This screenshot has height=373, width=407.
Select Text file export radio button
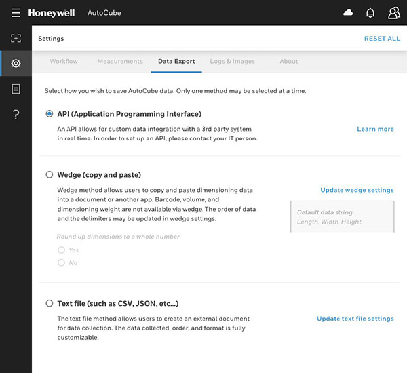pos(50,303)
